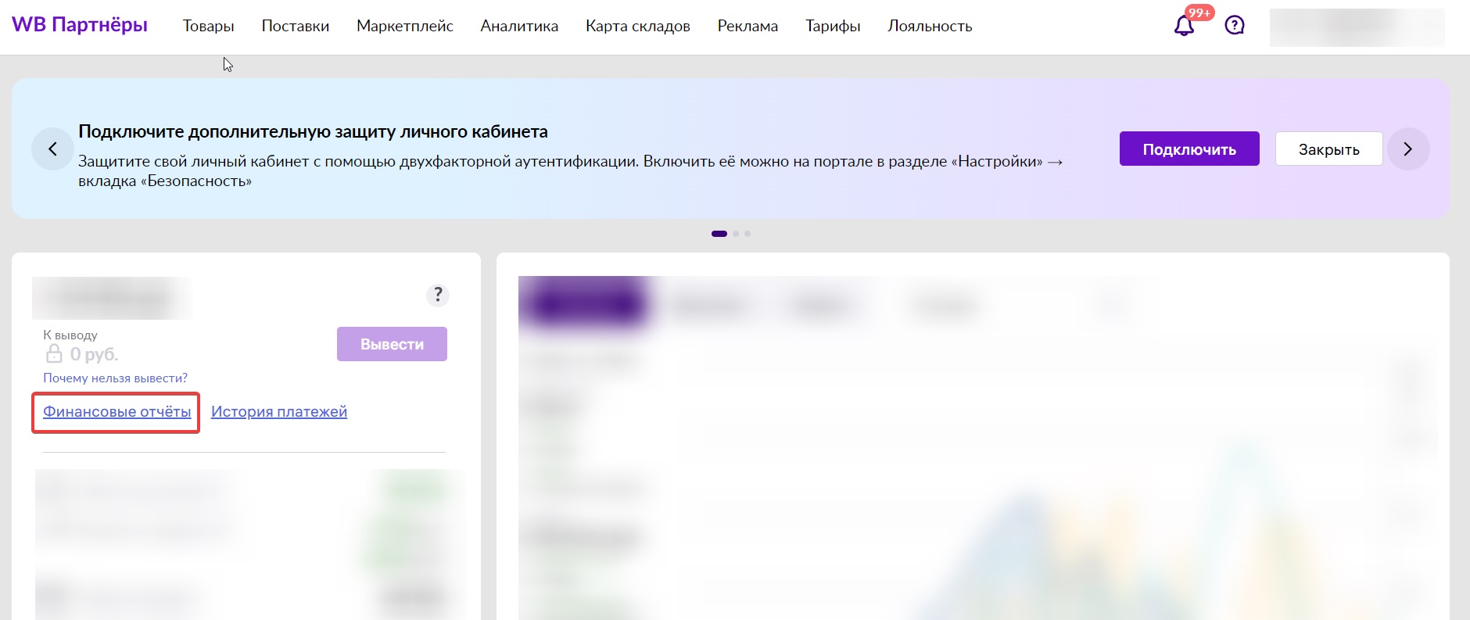Show next banner with right arrow
Viewport: 1470px width, 620px height.
point(1408,149)
